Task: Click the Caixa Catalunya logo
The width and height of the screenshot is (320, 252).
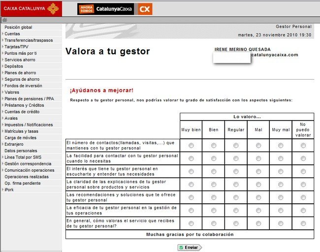Action: pos(31,8)
